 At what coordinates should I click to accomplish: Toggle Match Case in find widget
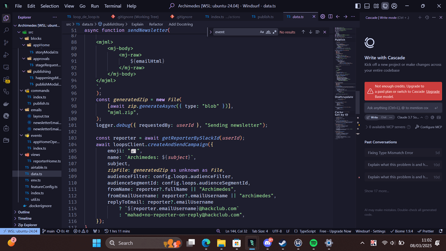pyautogui.click(x=262, y=32)
